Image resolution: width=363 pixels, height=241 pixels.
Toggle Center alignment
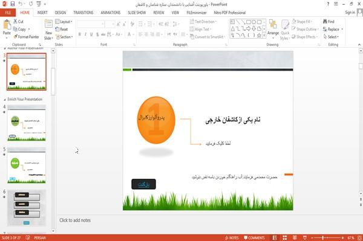(146, 34)
